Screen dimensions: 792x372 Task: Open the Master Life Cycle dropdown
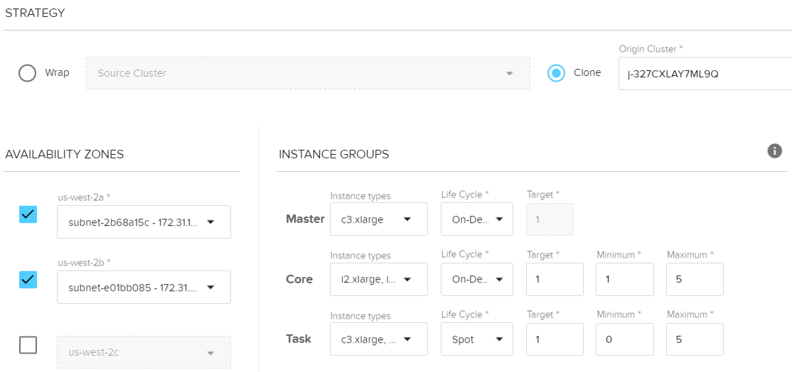(477, 219)
